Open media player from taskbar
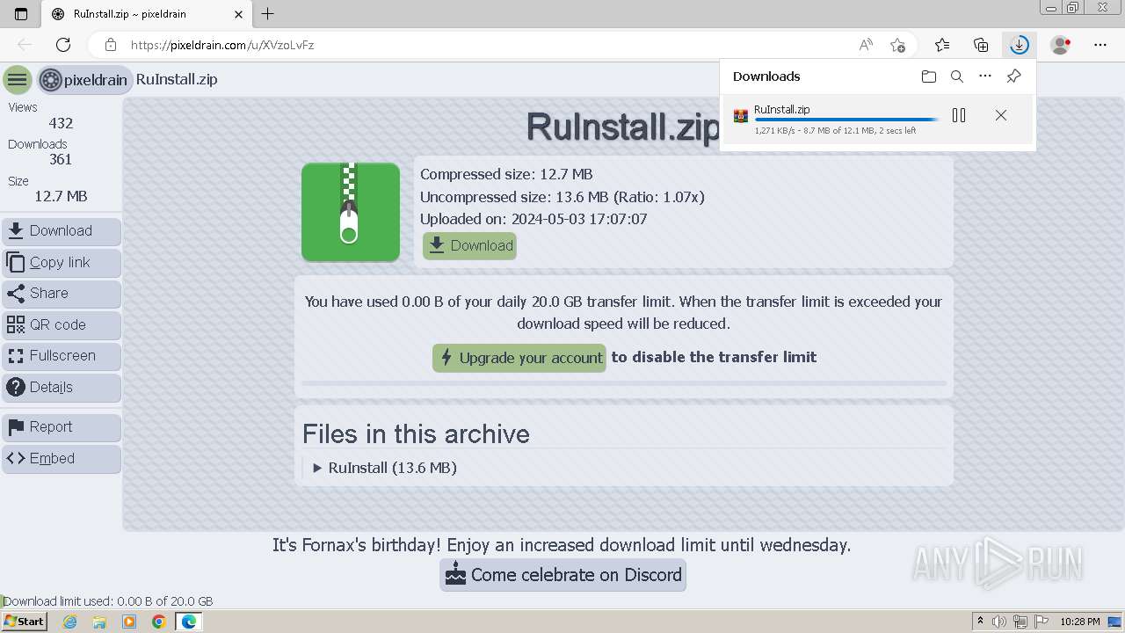The height and width of the screenshot is (633, 1125). click(129, 622)
